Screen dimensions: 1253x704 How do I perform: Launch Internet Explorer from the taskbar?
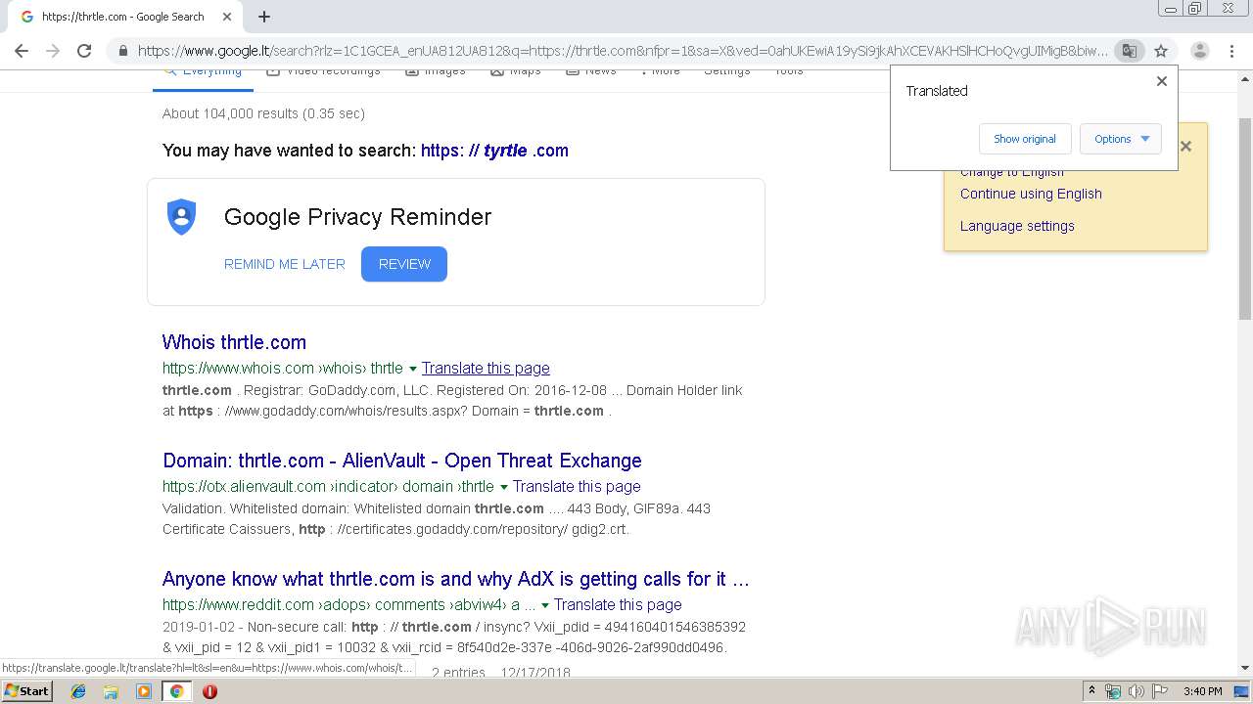click(x=78, y=691)
